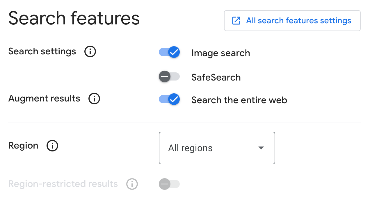
Task: Click the external link icon in the settings button
Action: [236, 20]
